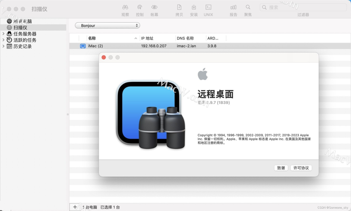Expand the 活跃的任务 sidebar item
This screenshot has width=351, height=211.
click(x=3, y=40)
